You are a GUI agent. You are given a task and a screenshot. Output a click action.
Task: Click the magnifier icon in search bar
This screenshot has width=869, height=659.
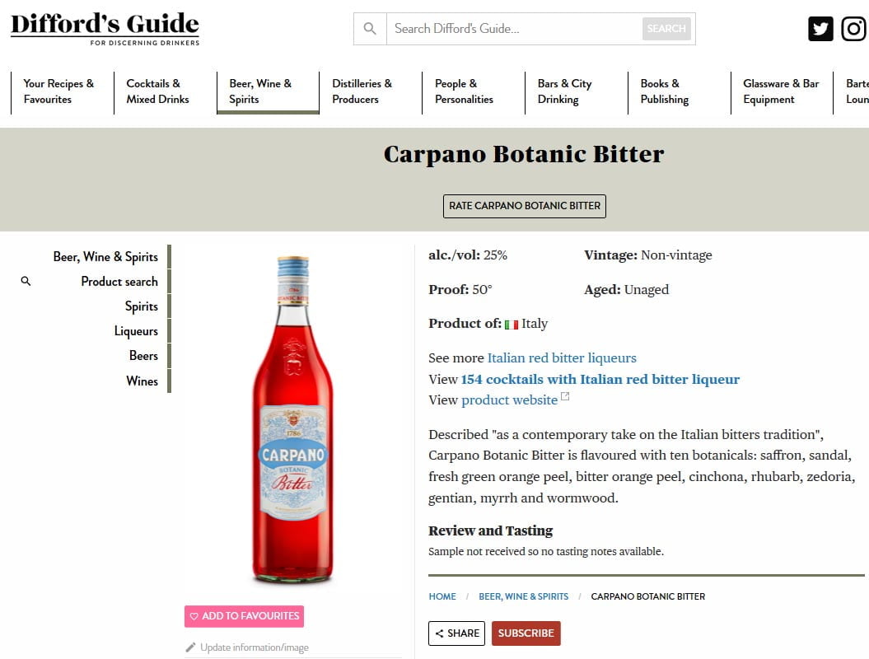(x=370, y=29)
